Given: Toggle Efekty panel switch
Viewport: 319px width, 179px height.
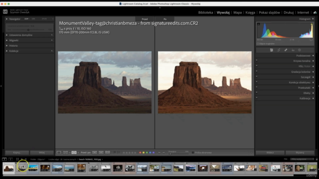Looking at the screenshot, I should pos(257,92).
